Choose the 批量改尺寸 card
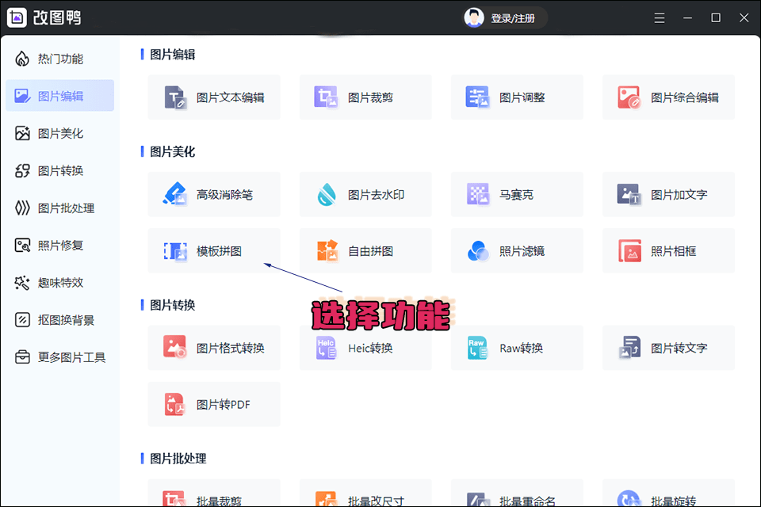This screenshot has width=761, height=507. point(365,493)
